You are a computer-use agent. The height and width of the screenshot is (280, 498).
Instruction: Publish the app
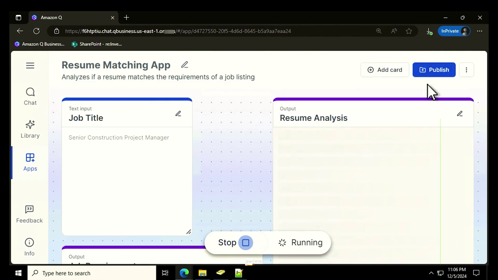pyautogui.click(x=434, y=70)
